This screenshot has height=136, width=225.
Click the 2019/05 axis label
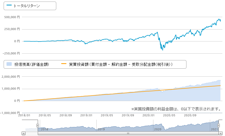107,115
